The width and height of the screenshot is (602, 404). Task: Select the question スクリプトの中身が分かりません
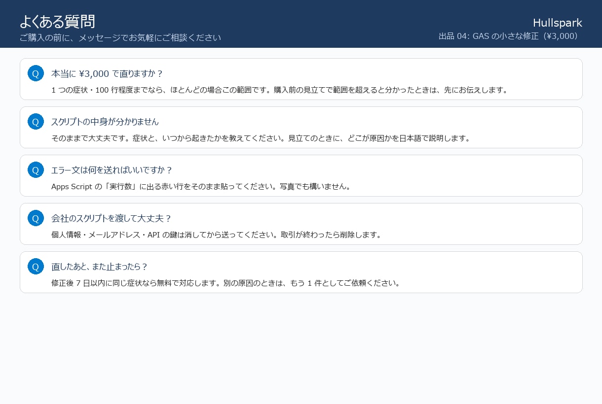105,122
